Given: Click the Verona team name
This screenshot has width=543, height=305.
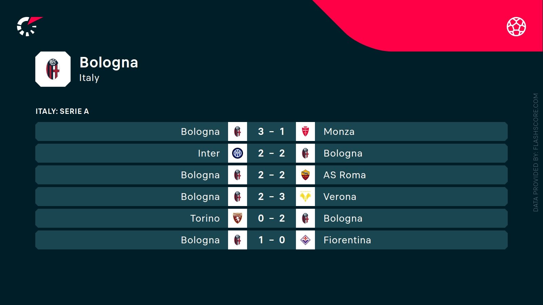Looking at the screenshot, I should click(x=340, y=197).
